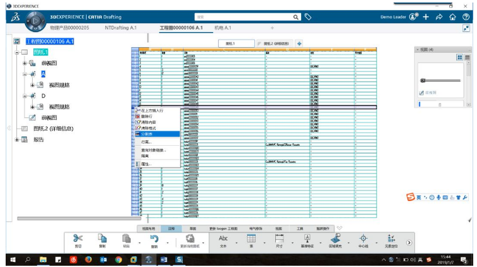The width and height of the screenshot is (477, 267).
Task: Open the 工程图00000106 A.1 tab
Action: (x=181, y=28)
